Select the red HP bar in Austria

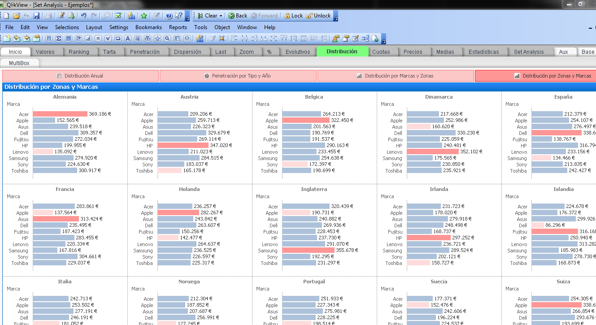click(183, 145)
